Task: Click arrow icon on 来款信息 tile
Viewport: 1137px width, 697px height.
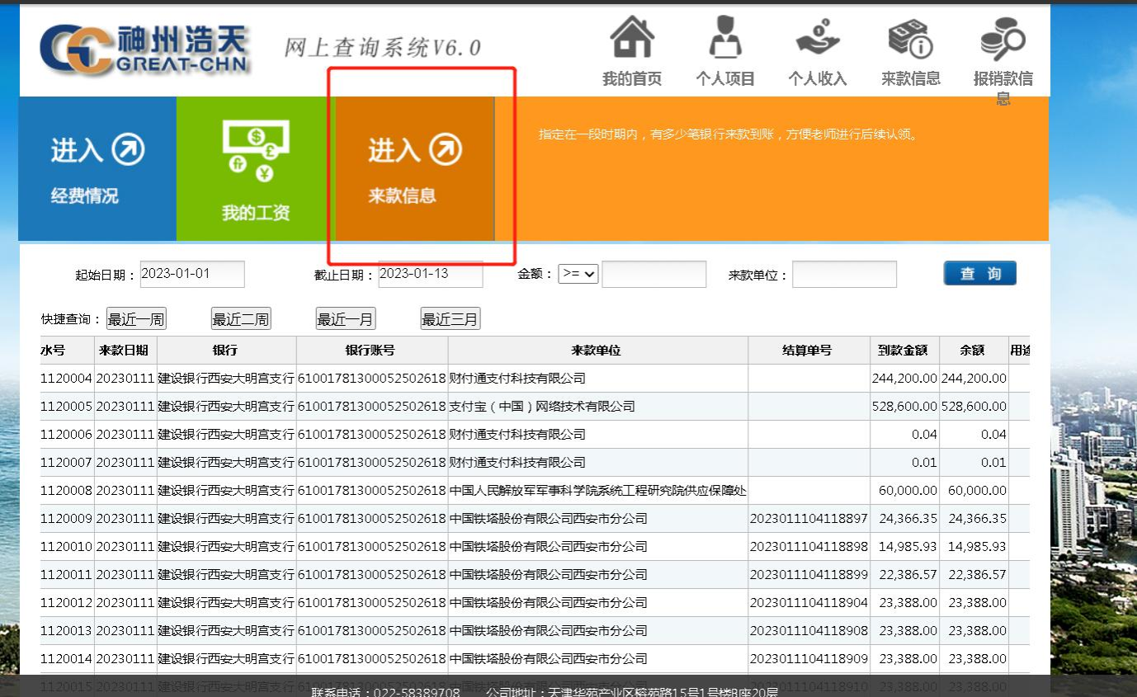Action: point(446,149)
